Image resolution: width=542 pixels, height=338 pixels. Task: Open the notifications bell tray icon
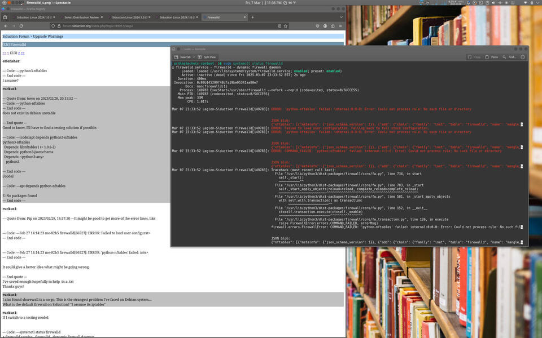click(469, 3)
